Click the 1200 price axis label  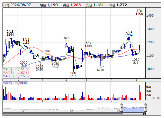coord(150,42)
